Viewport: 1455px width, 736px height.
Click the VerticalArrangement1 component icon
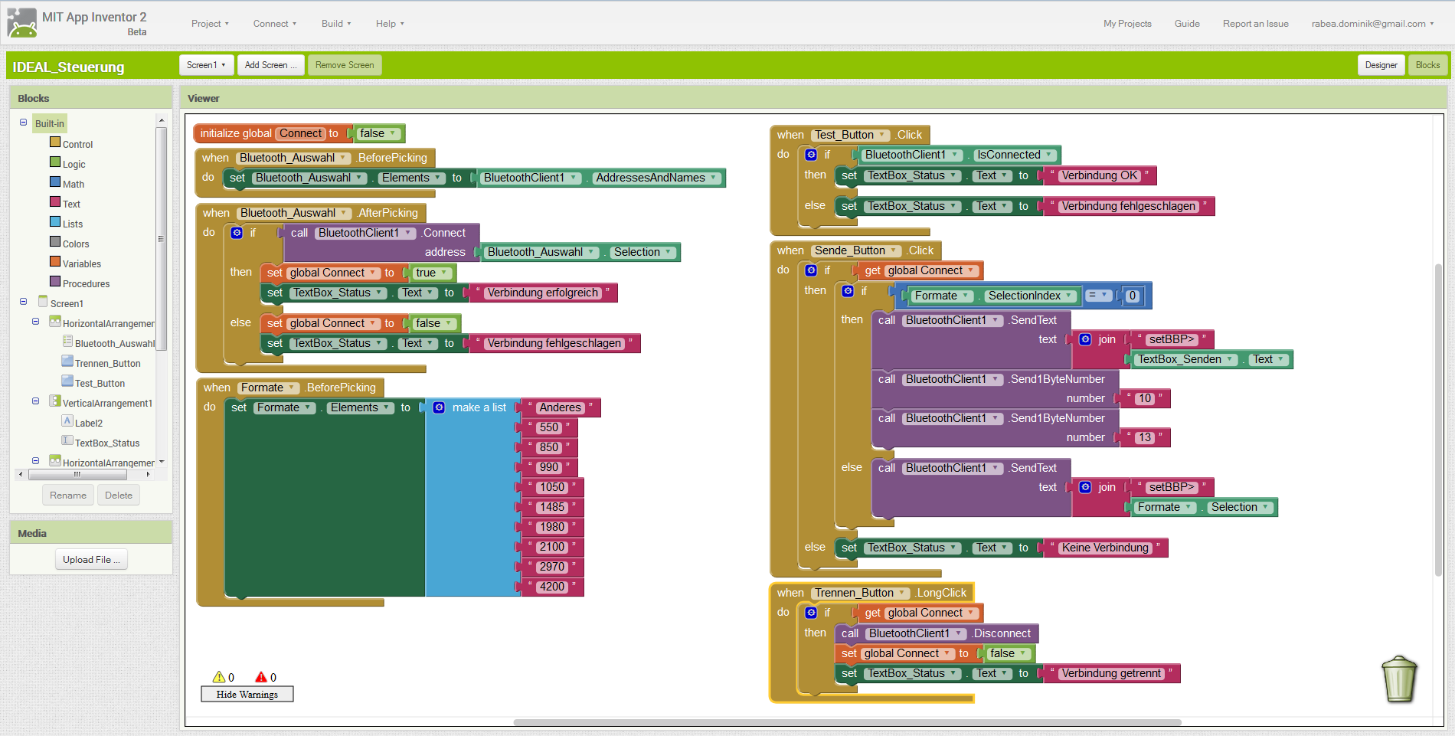tap(55, 401)
